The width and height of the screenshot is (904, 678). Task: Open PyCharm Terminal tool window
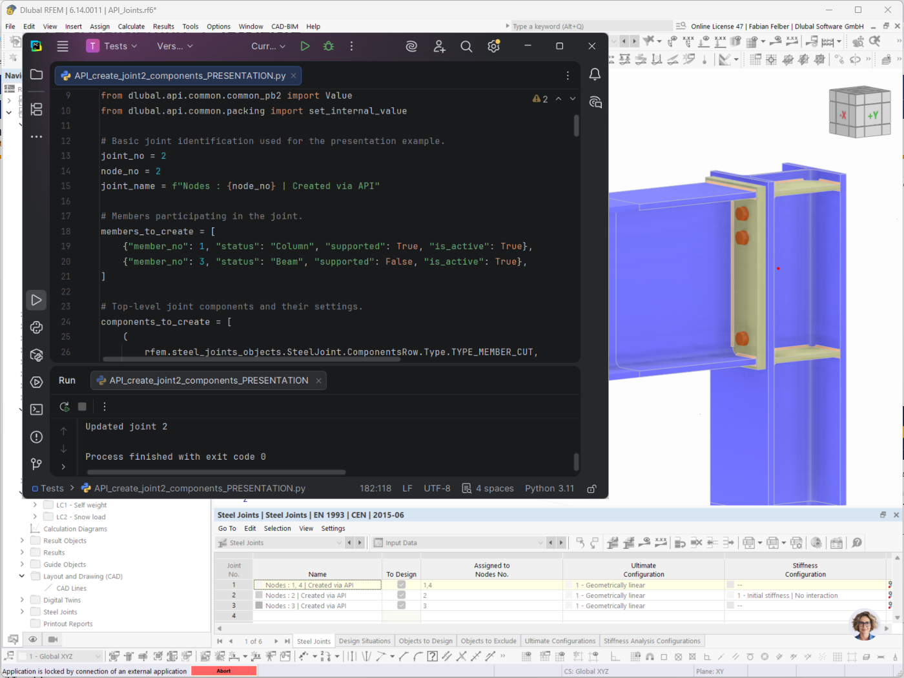coord(37,409)
